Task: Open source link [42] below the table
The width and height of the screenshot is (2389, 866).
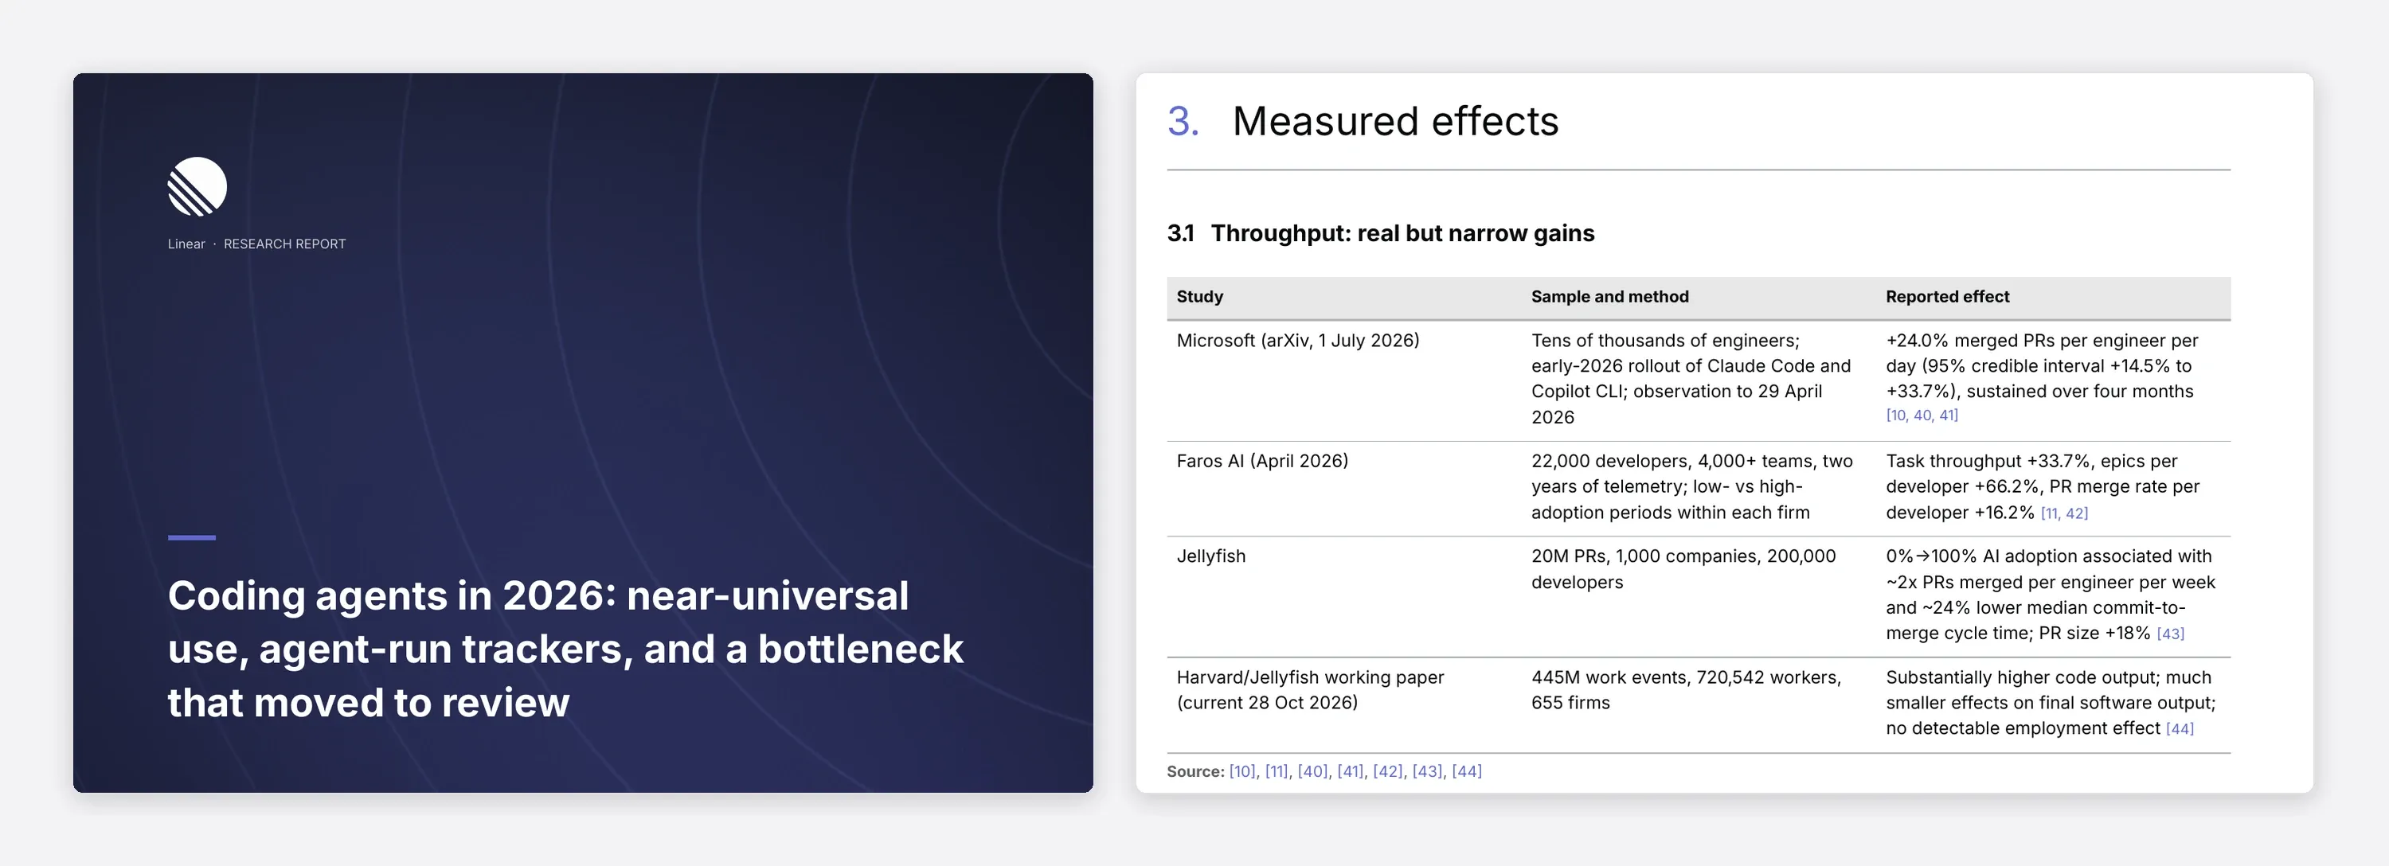Action: coord(1387,771)
